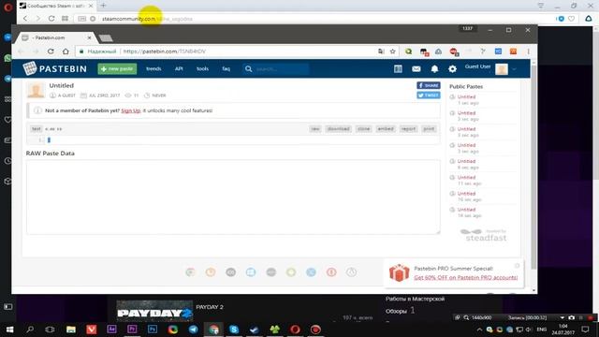This screenshot has width=599, height=337.
Task: Click the clone paste button
Action: tap(364, 129)
